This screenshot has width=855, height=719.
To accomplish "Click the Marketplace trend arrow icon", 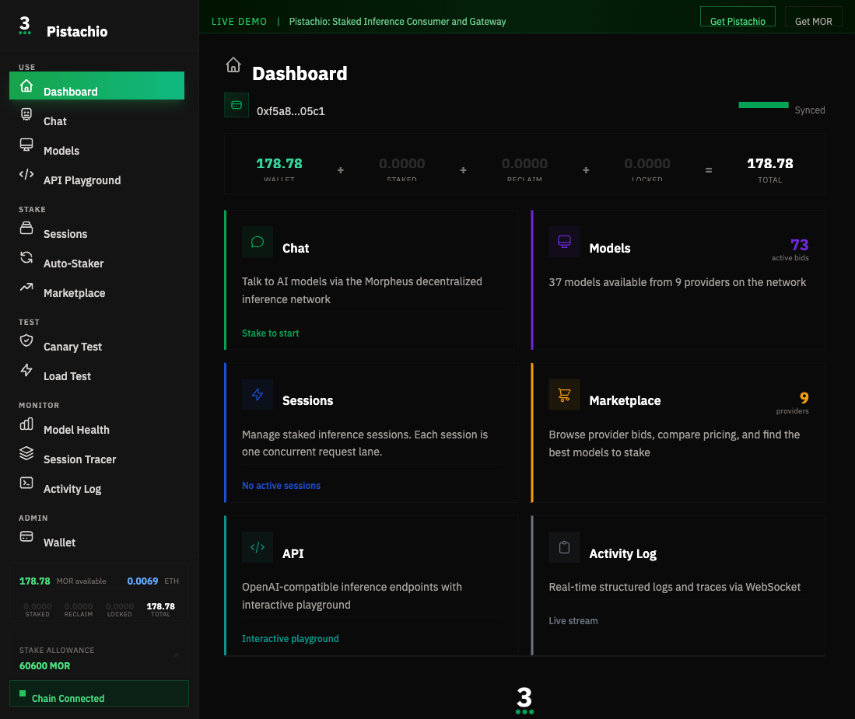I will click(26, 287).
